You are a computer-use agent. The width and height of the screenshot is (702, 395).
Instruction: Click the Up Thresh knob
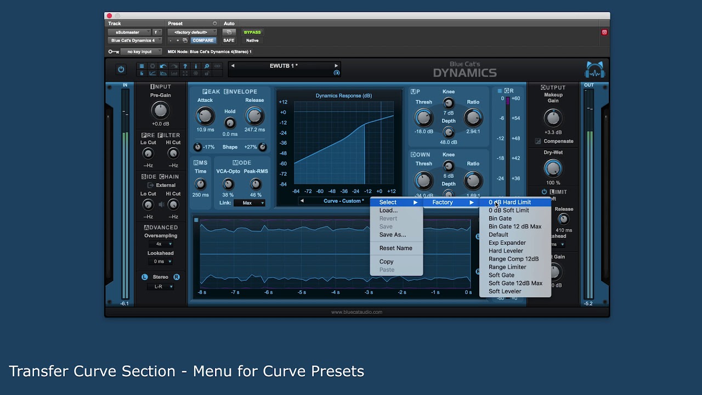pos(423,118)
